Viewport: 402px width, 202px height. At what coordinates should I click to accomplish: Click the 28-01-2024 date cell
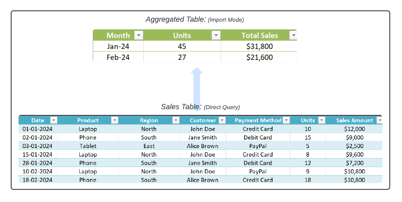click(38, 163)
